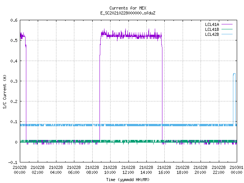Click the green LCL41B legend line sample
This screenshot has height=183, width=244.
pyautogui.click(x=227, y=29)
